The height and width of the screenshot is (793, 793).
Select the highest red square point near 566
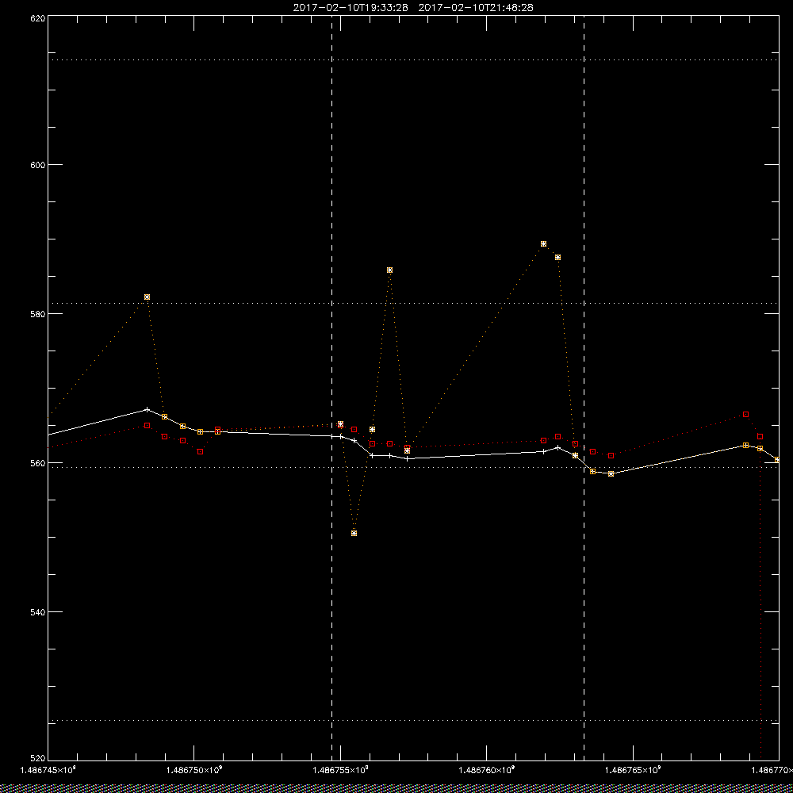point(746,414)
